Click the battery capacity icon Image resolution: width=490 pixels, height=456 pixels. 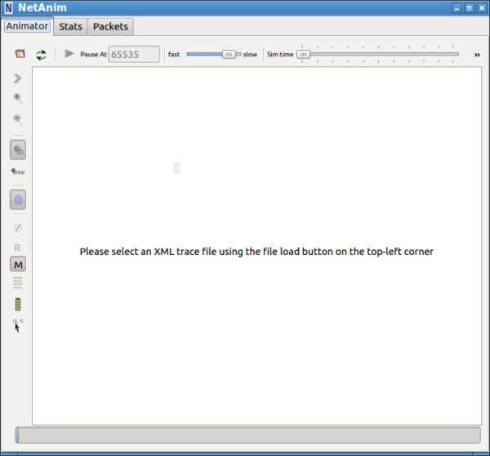click(x=18, y=305)
